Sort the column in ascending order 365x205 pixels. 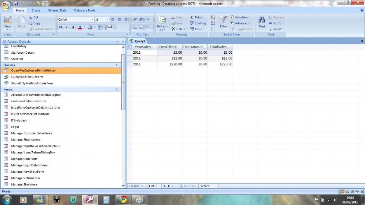point(213,17)
